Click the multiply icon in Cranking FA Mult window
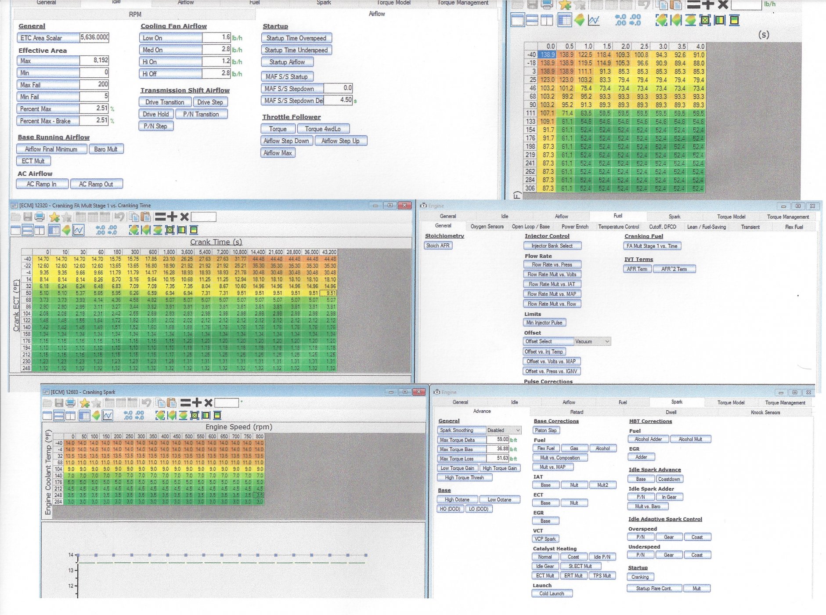Viewport: 826px width, 615px height. tap(184, 217)
